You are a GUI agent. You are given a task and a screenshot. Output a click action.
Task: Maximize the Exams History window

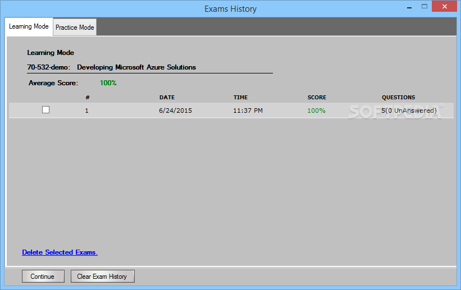pos(425,6)
